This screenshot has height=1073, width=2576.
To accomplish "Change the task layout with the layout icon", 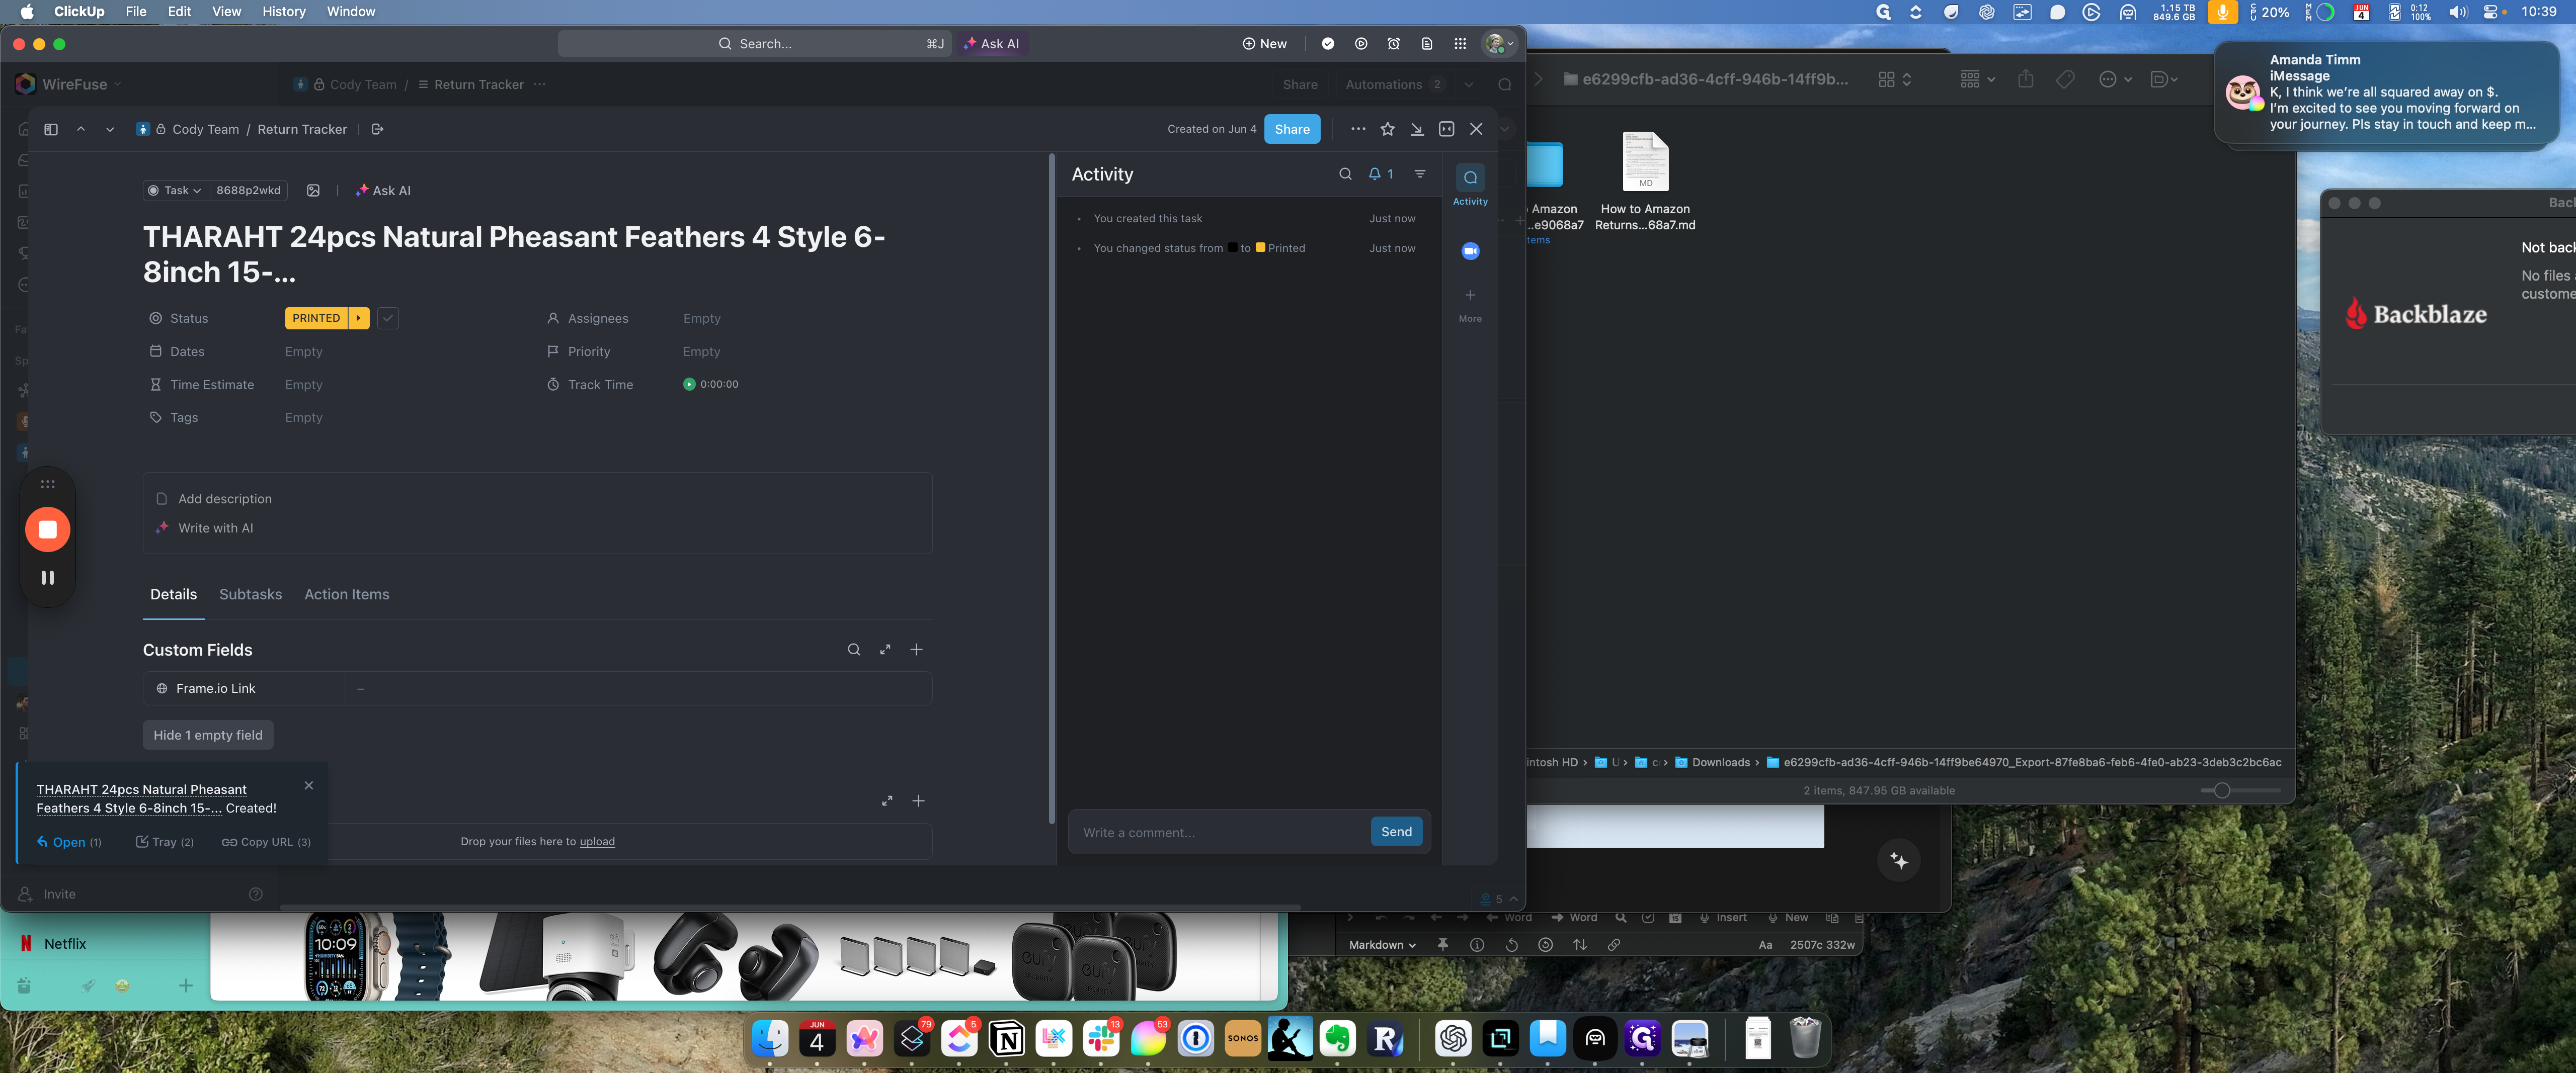I will click(1446, 129).
